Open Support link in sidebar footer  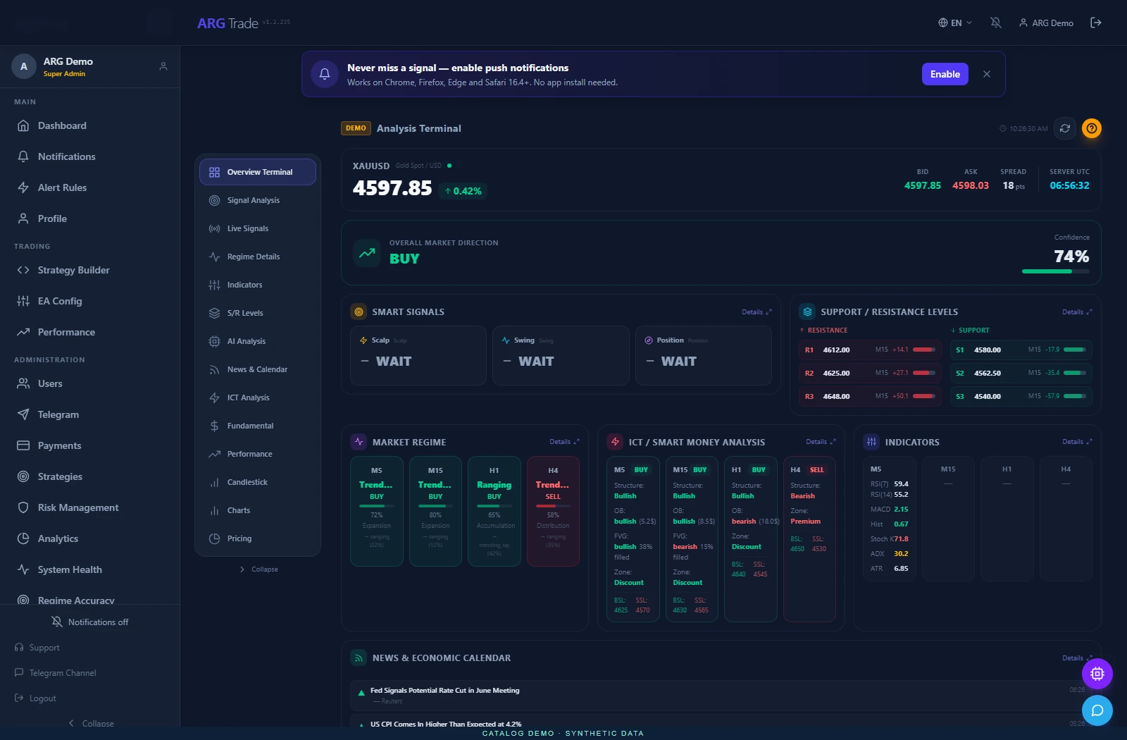(37, 648)
